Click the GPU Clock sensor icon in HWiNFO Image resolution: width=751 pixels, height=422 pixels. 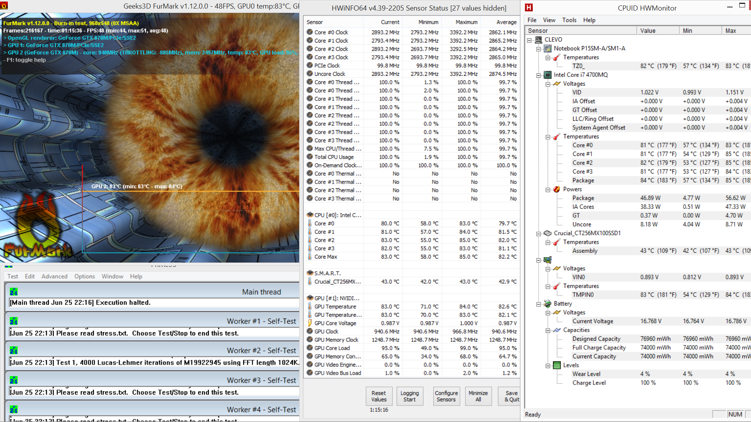click(310, 331)
